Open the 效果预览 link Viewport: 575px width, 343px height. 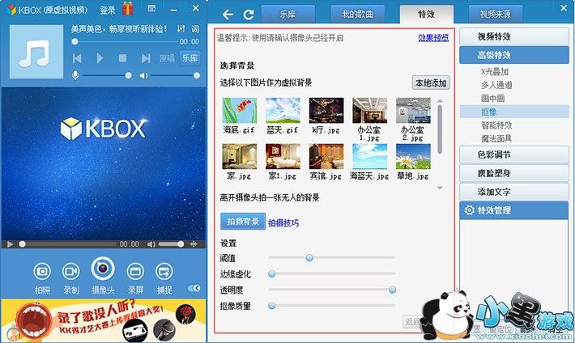(433, 37)
